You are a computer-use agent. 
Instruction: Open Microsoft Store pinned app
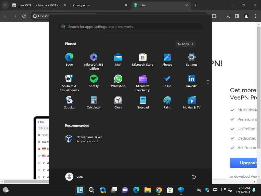(143, 60)
